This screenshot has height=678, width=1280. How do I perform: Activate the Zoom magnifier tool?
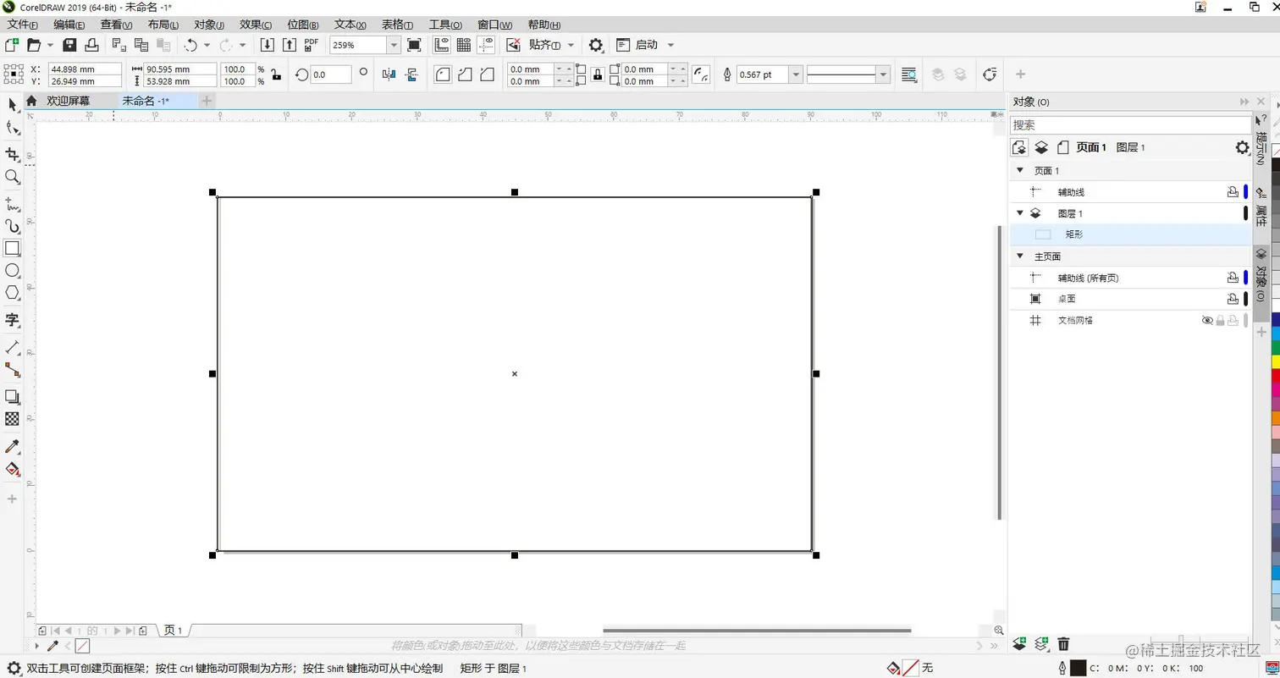[12, 177]
